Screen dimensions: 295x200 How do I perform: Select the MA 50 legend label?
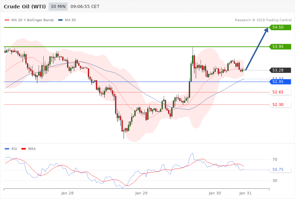pyautogui.click(x=70, y=20)
